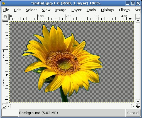142x118 pixels.
Task: Toggle Quick Mask button at bottom left
Action: [4, 106]
